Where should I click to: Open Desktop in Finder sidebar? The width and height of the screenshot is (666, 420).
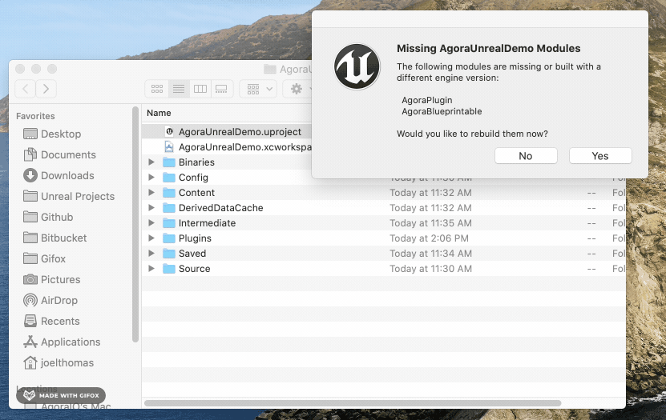pyautogui.click(x=52, y=134)
